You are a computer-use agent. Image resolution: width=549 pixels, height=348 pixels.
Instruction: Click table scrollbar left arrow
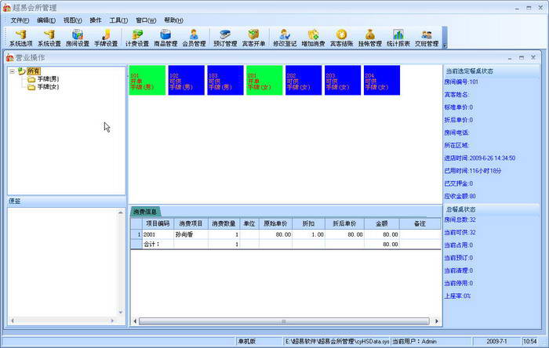click(135, 321)
